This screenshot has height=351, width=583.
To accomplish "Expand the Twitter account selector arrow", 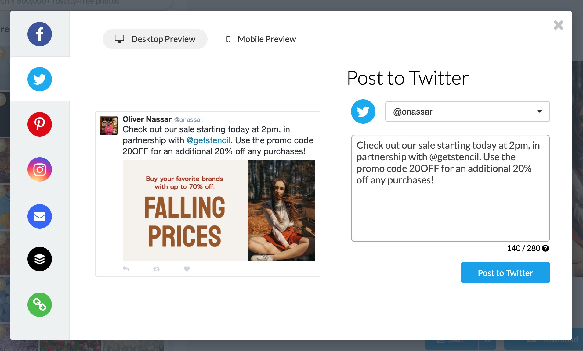I will coord(540,112).
